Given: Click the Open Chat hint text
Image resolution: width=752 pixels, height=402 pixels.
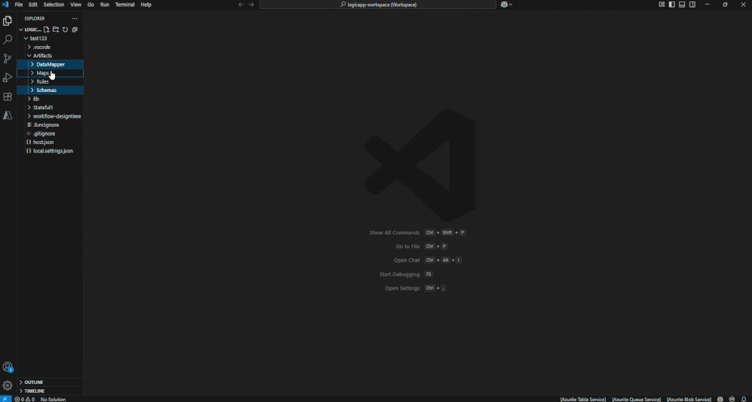Looking at the screenshot, I should (406, 260).
